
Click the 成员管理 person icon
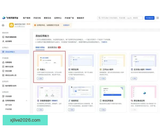pyautogui.click(x=3, y=41)
